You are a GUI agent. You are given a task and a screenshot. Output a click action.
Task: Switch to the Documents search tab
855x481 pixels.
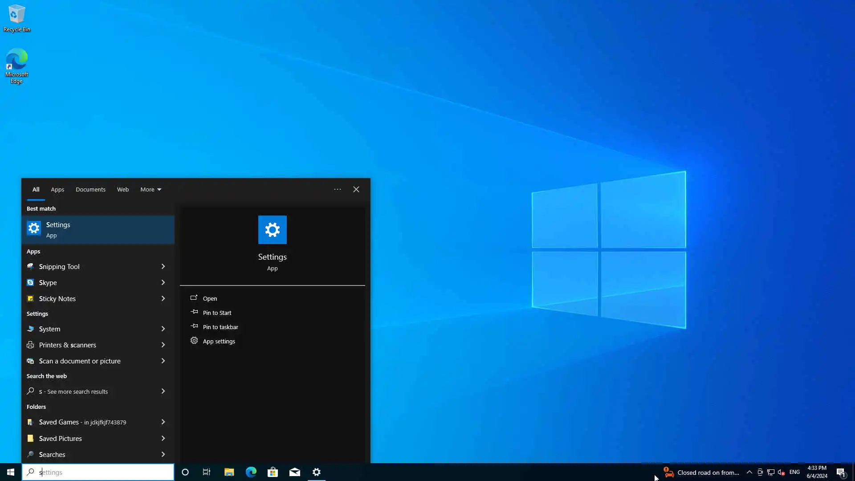(x=90, y=189)
